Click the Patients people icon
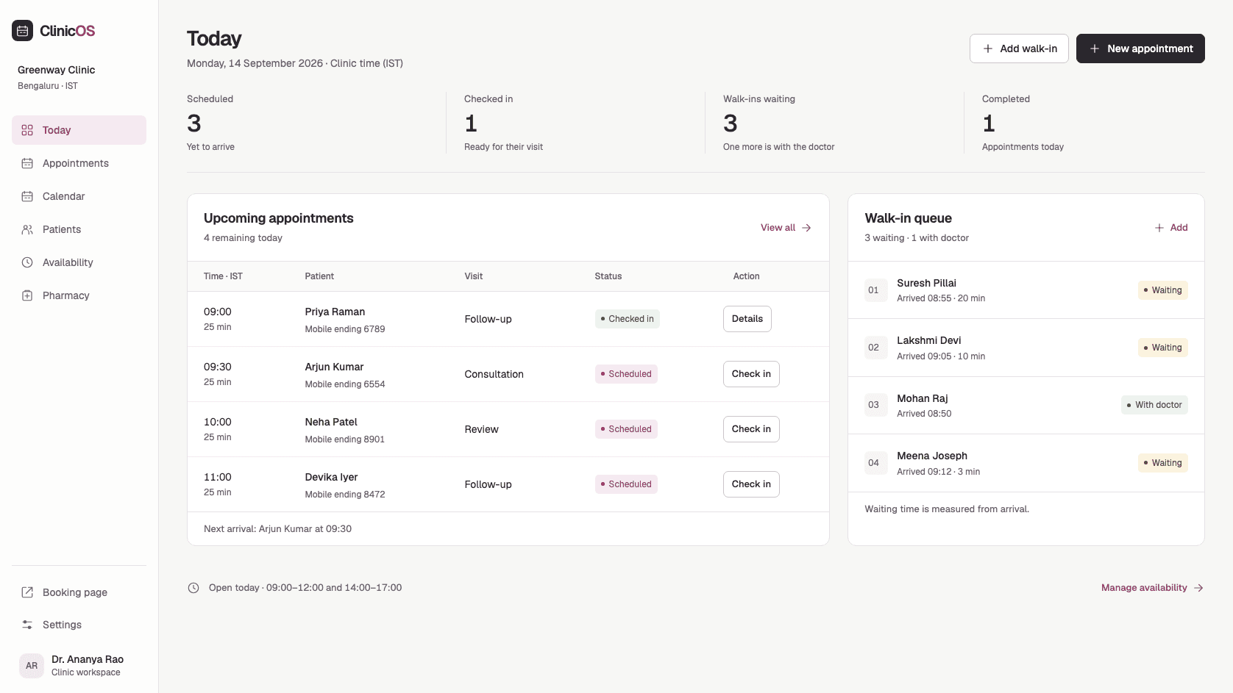The height and width of the screenshot is (693, 1233). click(x=27, y=229)
